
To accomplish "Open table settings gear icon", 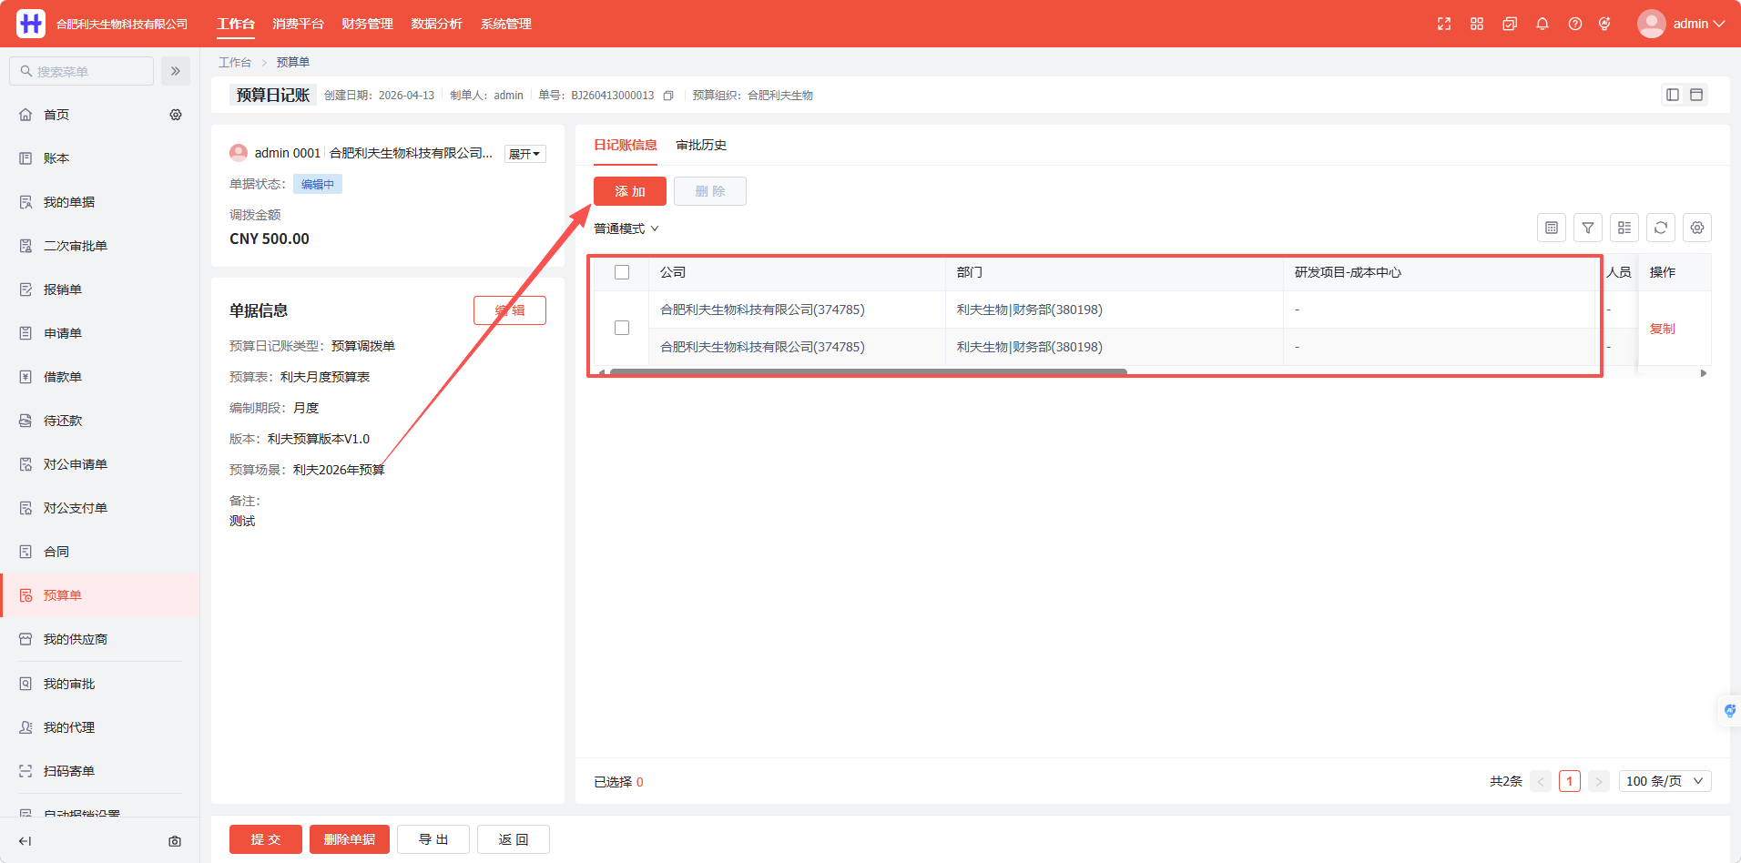I will click(x=1696, y=228).
